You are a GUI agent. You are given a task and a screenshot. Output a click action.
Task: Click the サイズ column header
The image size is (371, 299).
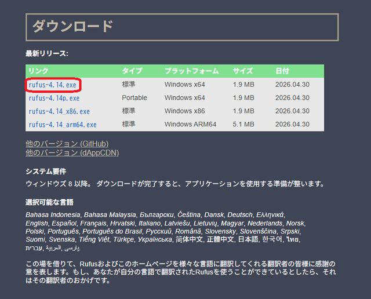tap(243, 71)
